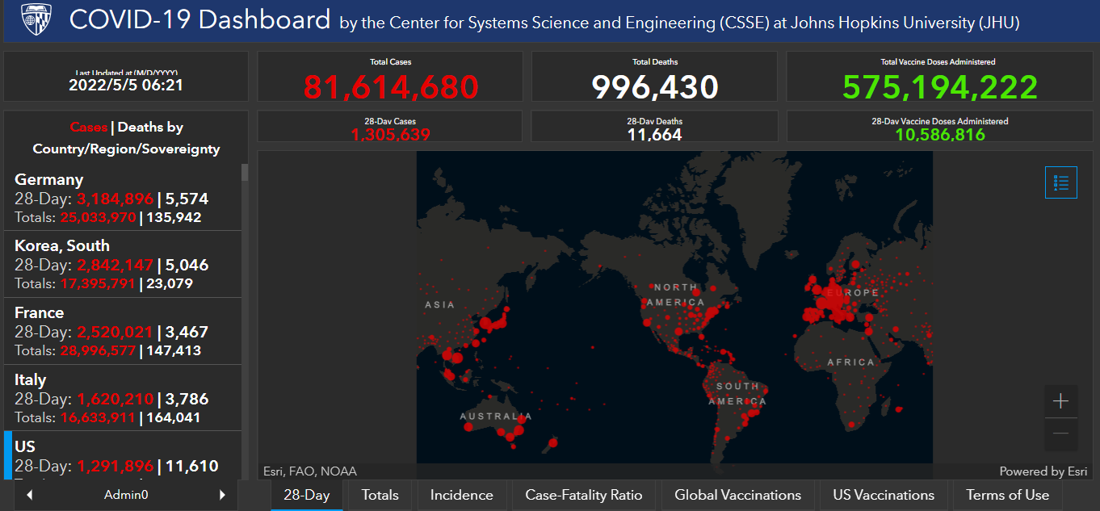Switch to the Totals tab
The height and width of the screenshot is (511, 1100).
(x=380, y=495)
